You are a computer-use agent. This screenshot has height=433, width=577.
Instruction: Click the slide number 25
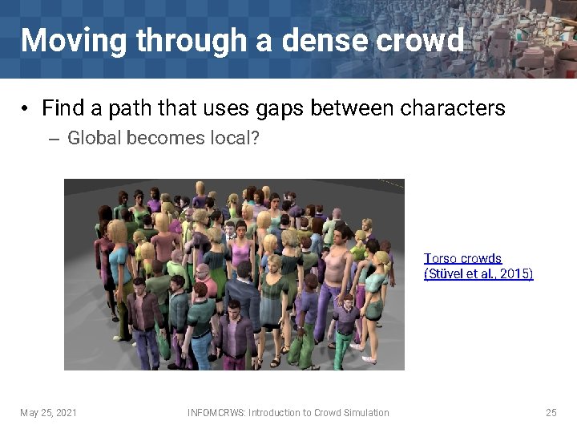[x=551, y=413]
